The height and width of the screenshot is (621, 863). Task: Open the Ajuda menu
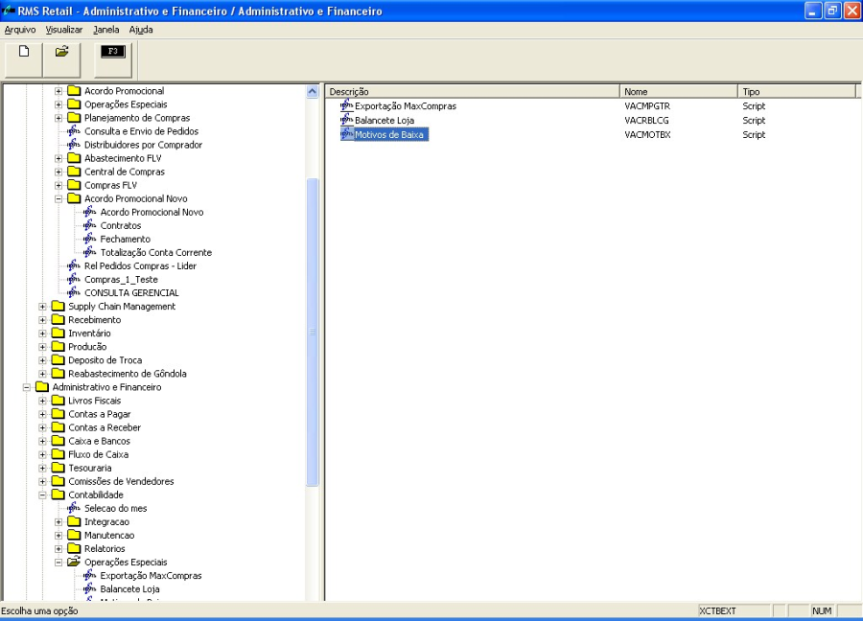pyautogui.click(x=141, y=30)
